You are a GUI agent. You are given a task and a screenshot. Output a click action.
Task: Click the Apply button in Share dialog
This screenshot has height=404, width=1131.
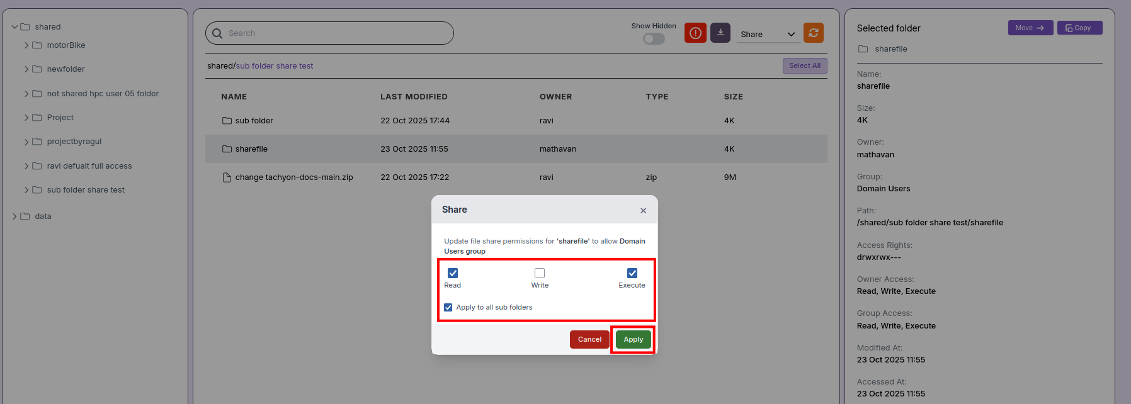pos(634,339)
